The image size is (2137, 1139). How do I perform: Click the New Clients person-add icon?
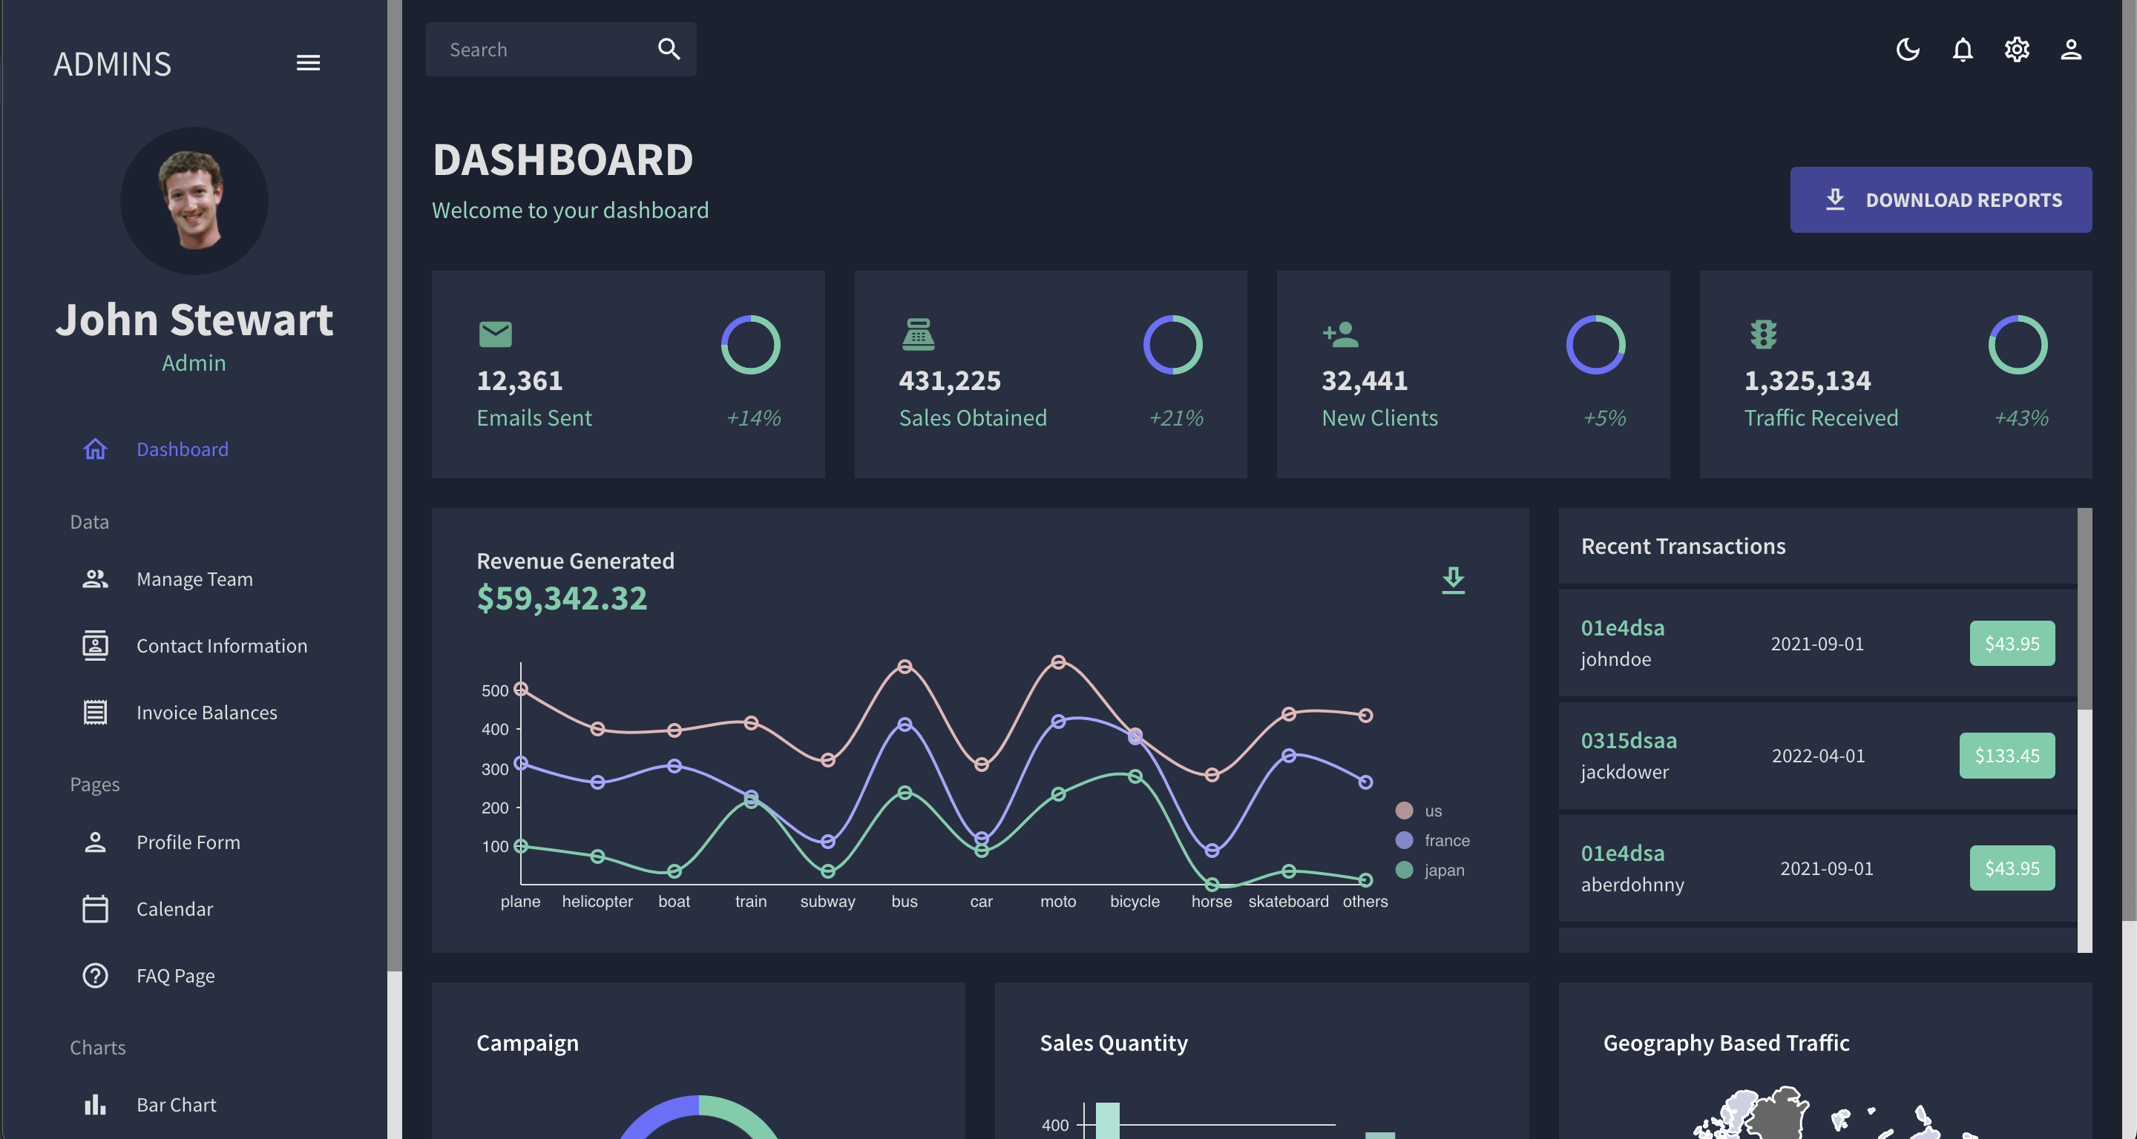click(1341, 334)
